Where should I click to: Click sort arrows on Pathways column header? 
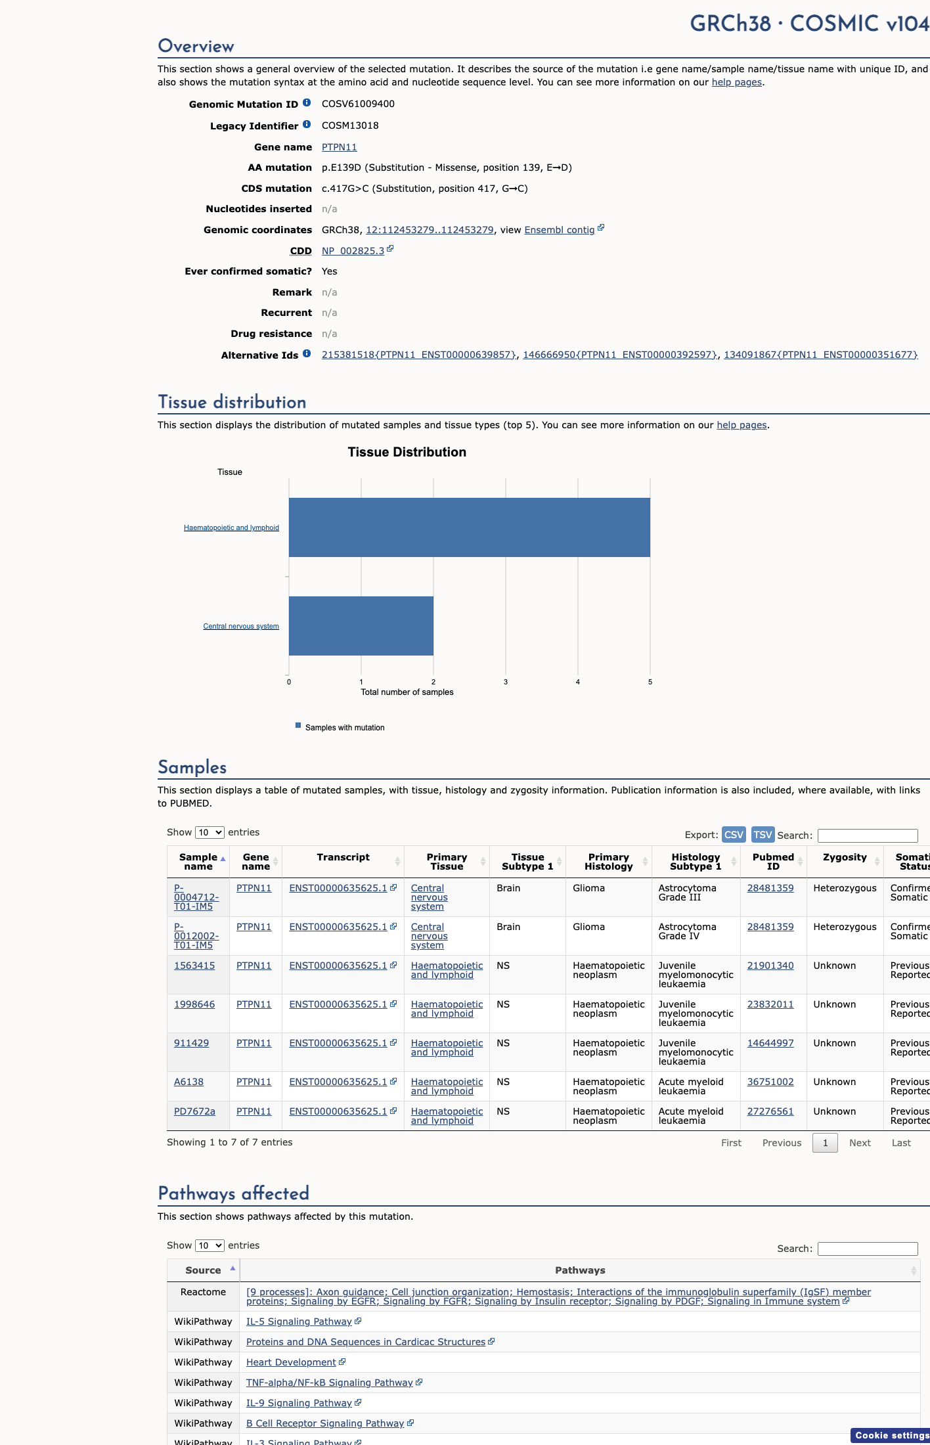tap(914, 1270)
